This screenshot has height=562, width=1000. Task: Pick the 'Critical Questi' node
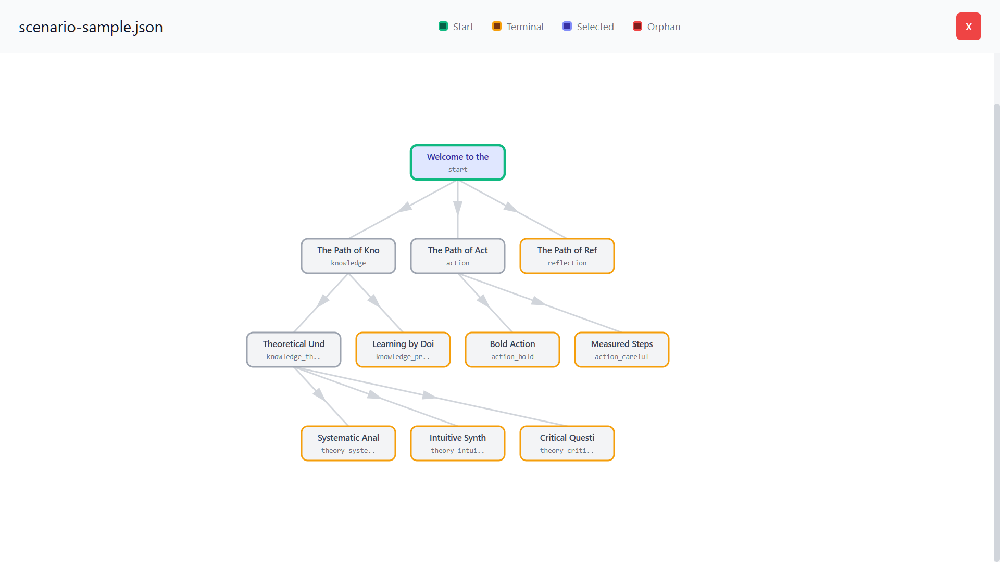(567, 443)
